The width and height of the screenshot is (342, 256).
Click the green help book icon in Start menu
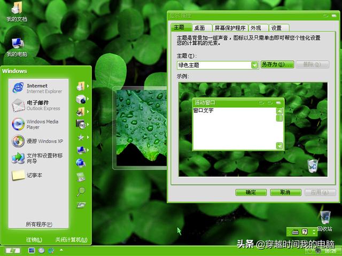pos(81,177)
